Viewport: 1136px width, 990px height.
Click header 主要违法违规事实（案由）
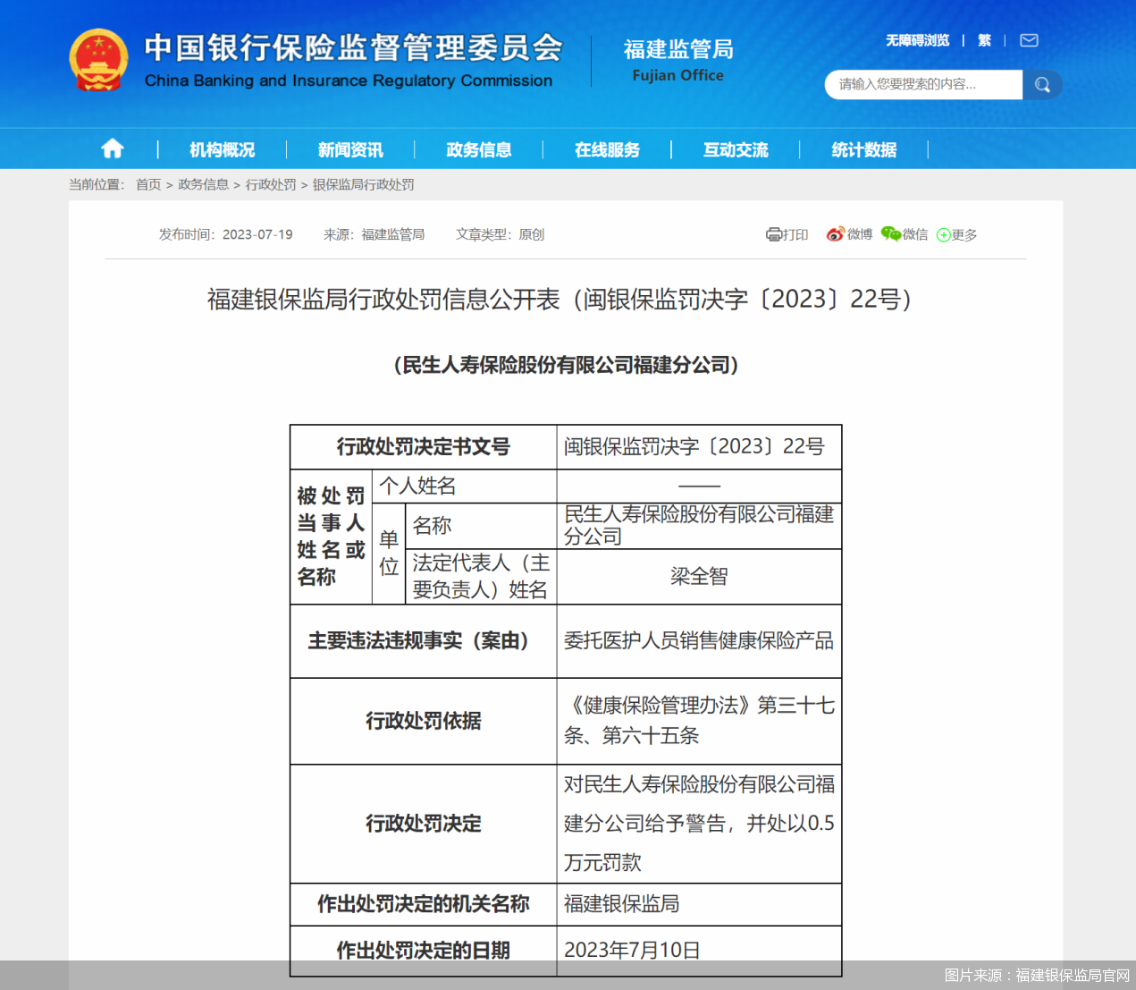tap(424, 640)
